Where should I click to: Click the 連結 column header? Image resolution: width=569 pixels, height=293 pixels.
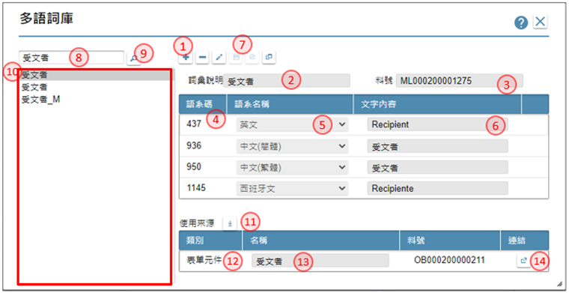click(x=525, y=240)
